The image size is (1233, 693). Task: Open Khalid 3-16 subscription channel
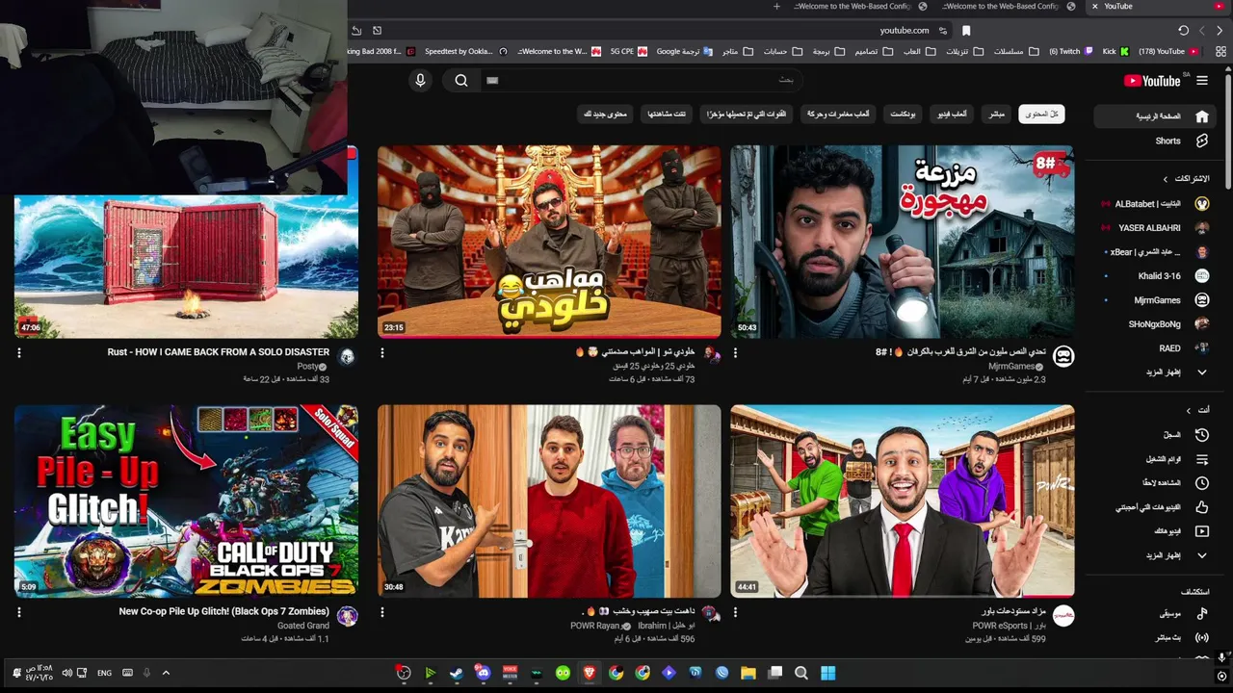pyautogui.click(x=1154, y=276)
